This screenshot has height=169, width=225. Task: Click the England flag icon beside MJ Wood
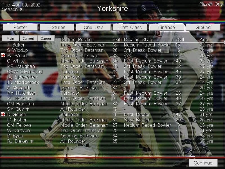coord(3,55)
